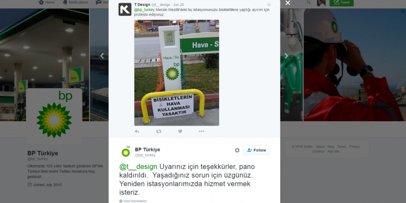Click the green Tweet compose button
The height and width of the screenshot is (203, 406).
point(341,3)
